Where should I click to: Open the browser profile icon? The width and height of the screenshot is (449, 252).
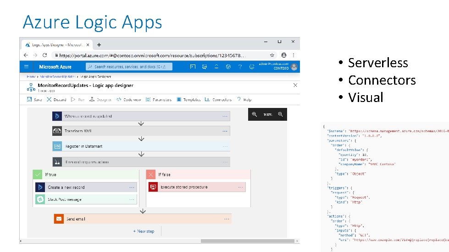coord(284,55)
